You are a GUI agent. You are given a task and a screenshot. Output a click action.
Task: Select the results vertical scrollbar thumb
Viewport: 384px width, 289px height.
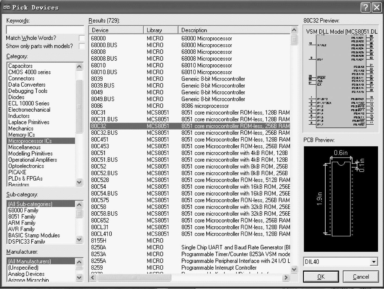click(x=294, y=40)
